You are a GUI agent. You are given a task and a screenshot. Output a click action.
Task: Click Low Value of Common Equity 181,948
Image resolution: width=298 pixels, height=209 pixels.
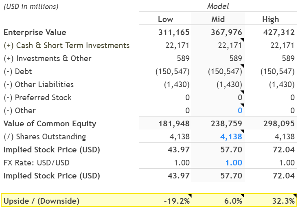pos(174,124)
